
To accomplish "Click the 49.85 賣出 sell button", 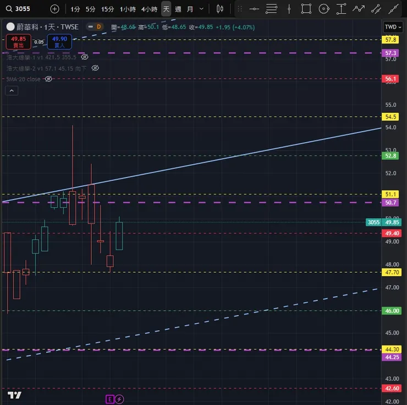I will pyautogui.click(x=19, y=42).
